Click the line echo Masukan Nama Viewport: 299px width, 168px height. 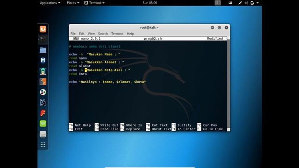click(x=94, y=54)
